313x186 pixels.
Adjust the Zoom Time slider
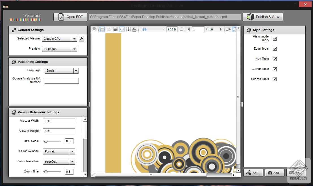click(x=52, y=172)
